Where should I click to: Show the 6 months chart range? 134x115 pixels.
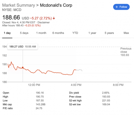point(58,33)
